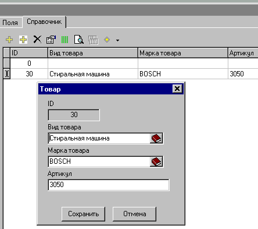
Task: Switch to the Поля tab
Action: tap(10, 23)
